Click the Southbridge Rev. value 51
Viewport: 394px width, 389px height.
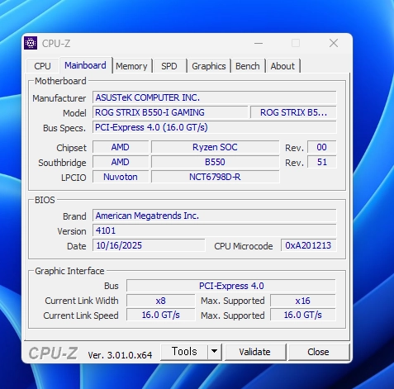tap(321, 162)
